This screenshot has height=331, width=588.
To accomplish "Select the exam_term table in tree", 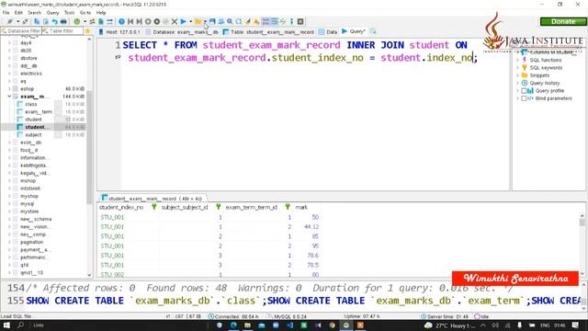I will pyautogui.click(x=39, y=112).
